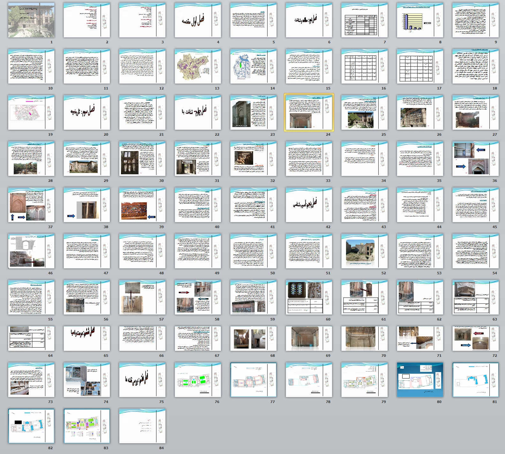Viewport: 505px width, 454px height.
Task: Select slide 75 chapter seven title
Action: tap(142, 380)
